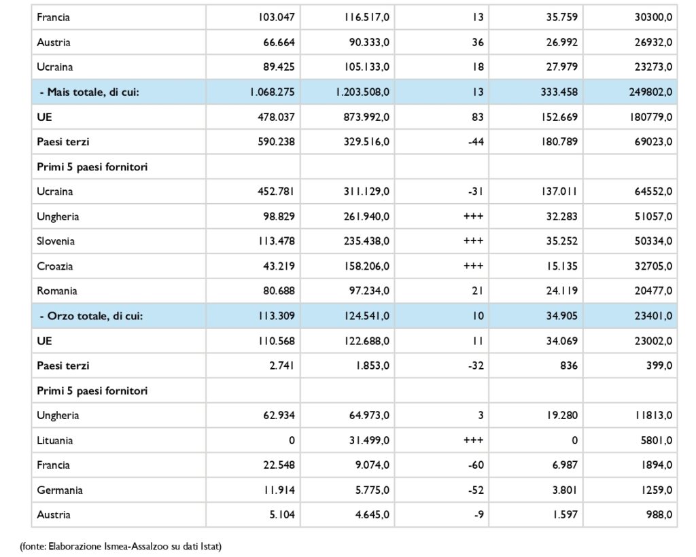
Task: Click the value 116.517,0
Action: click(x=366, y=17)
